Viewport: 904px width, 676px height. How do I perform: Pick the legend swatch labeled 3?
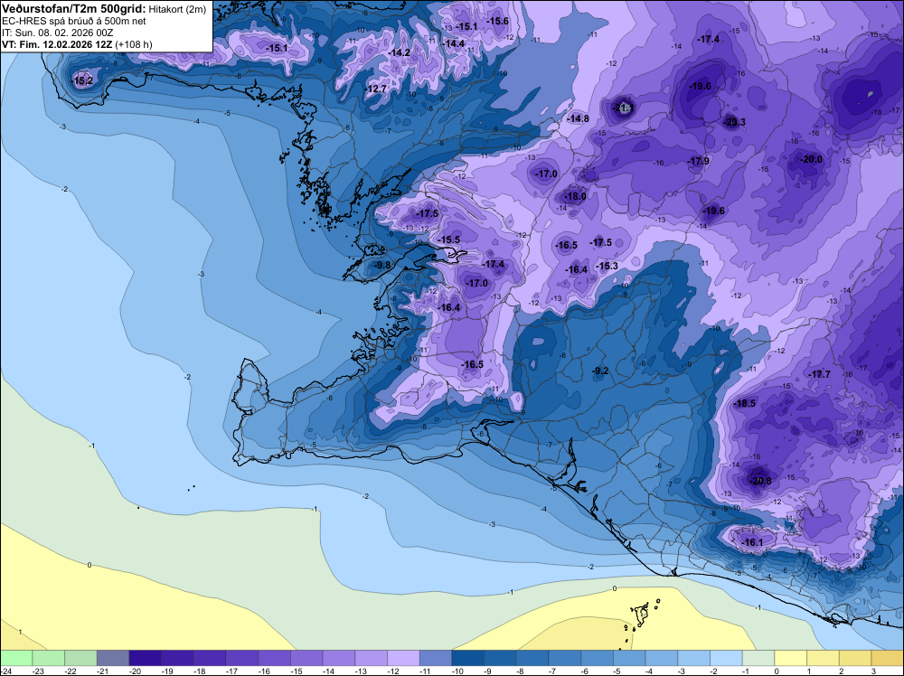(x=888, y=658)
